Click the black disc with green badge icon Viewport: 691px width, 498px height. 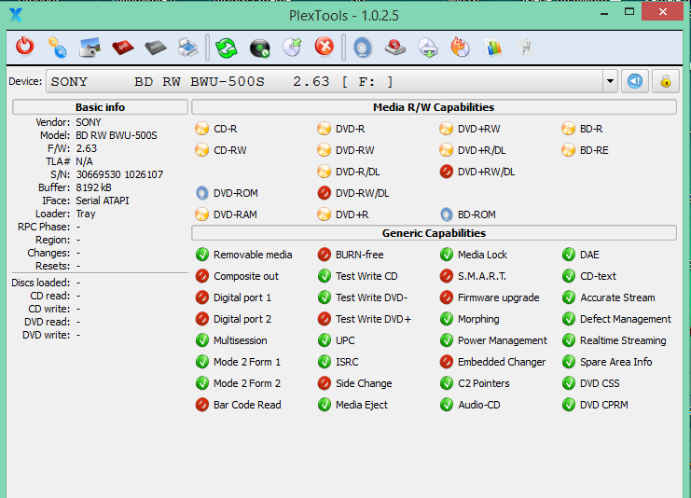tap(259, 48)
